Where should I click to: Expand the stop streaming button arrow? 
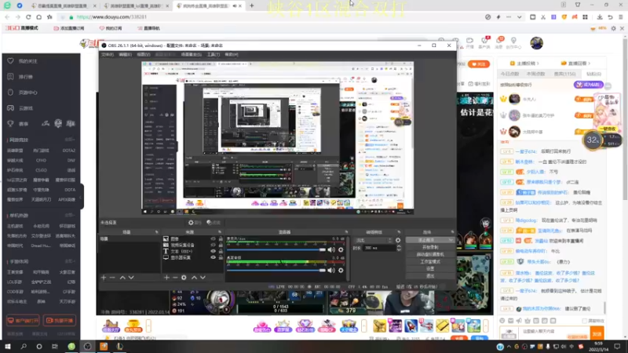[451, 240]
